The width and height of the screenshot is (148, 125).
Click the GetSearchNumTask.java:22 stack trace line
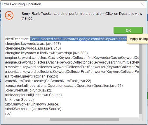(x=48, y=81)
